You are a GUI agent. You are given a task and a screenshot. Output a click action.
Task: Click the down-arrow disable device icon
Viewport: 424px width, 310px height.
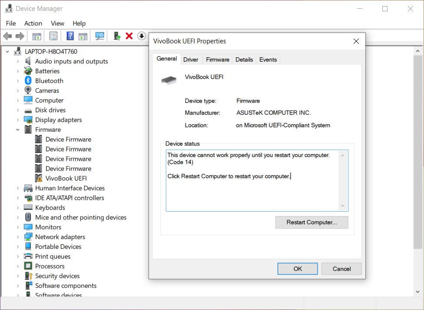pos(142,36)
